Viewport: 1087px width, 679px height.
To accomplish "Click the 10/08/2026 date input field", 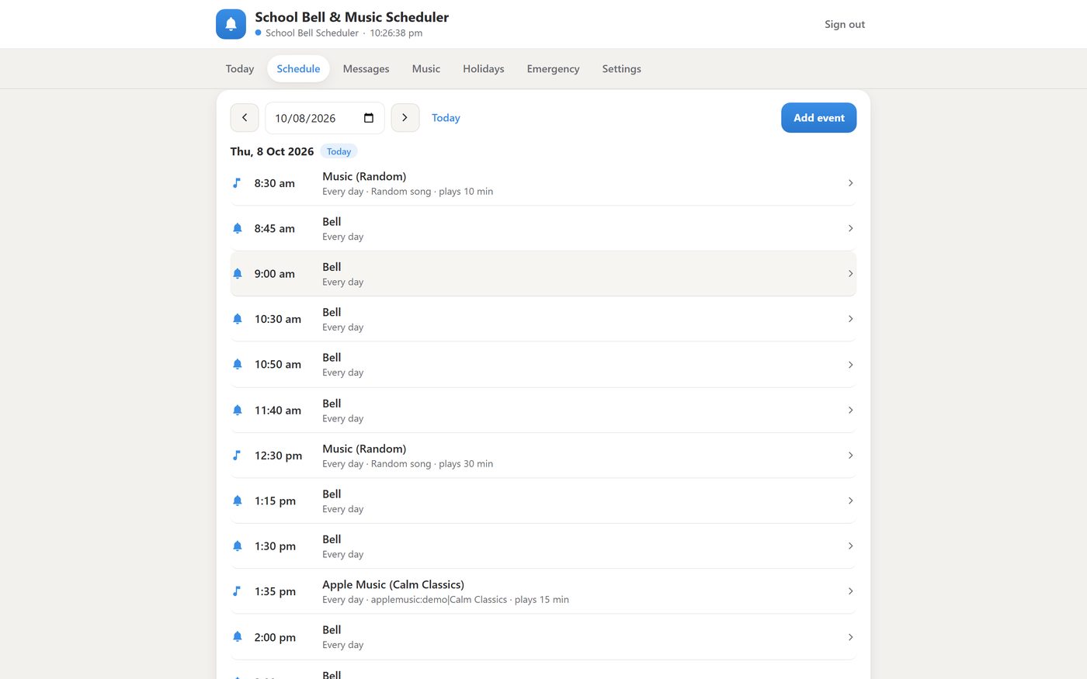I will point(325,118).
